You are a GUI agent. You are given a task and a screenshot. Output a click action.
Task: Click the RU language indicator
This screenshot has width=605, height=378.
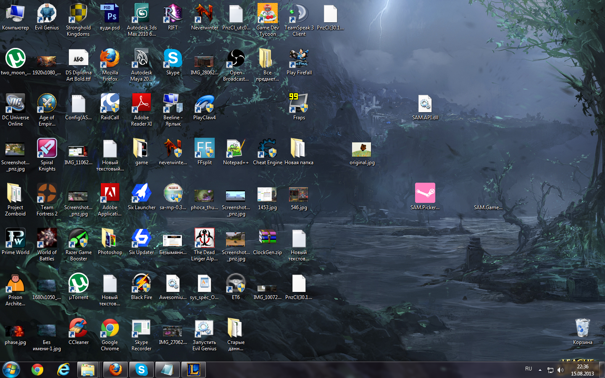click(x=529, y=369)
